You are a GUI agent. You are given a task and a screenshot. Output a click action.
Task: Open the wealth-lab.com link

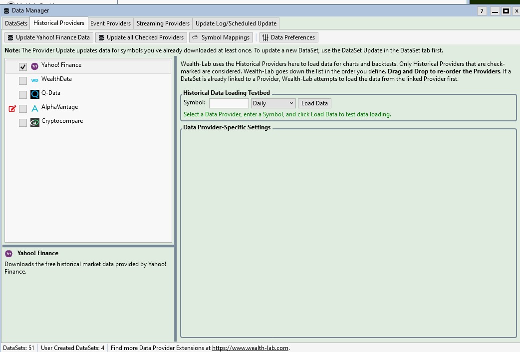tap(250, 348)
